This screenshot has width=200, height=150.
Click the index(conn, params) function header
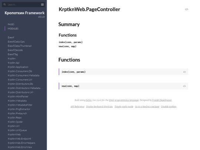click(123, 72)
